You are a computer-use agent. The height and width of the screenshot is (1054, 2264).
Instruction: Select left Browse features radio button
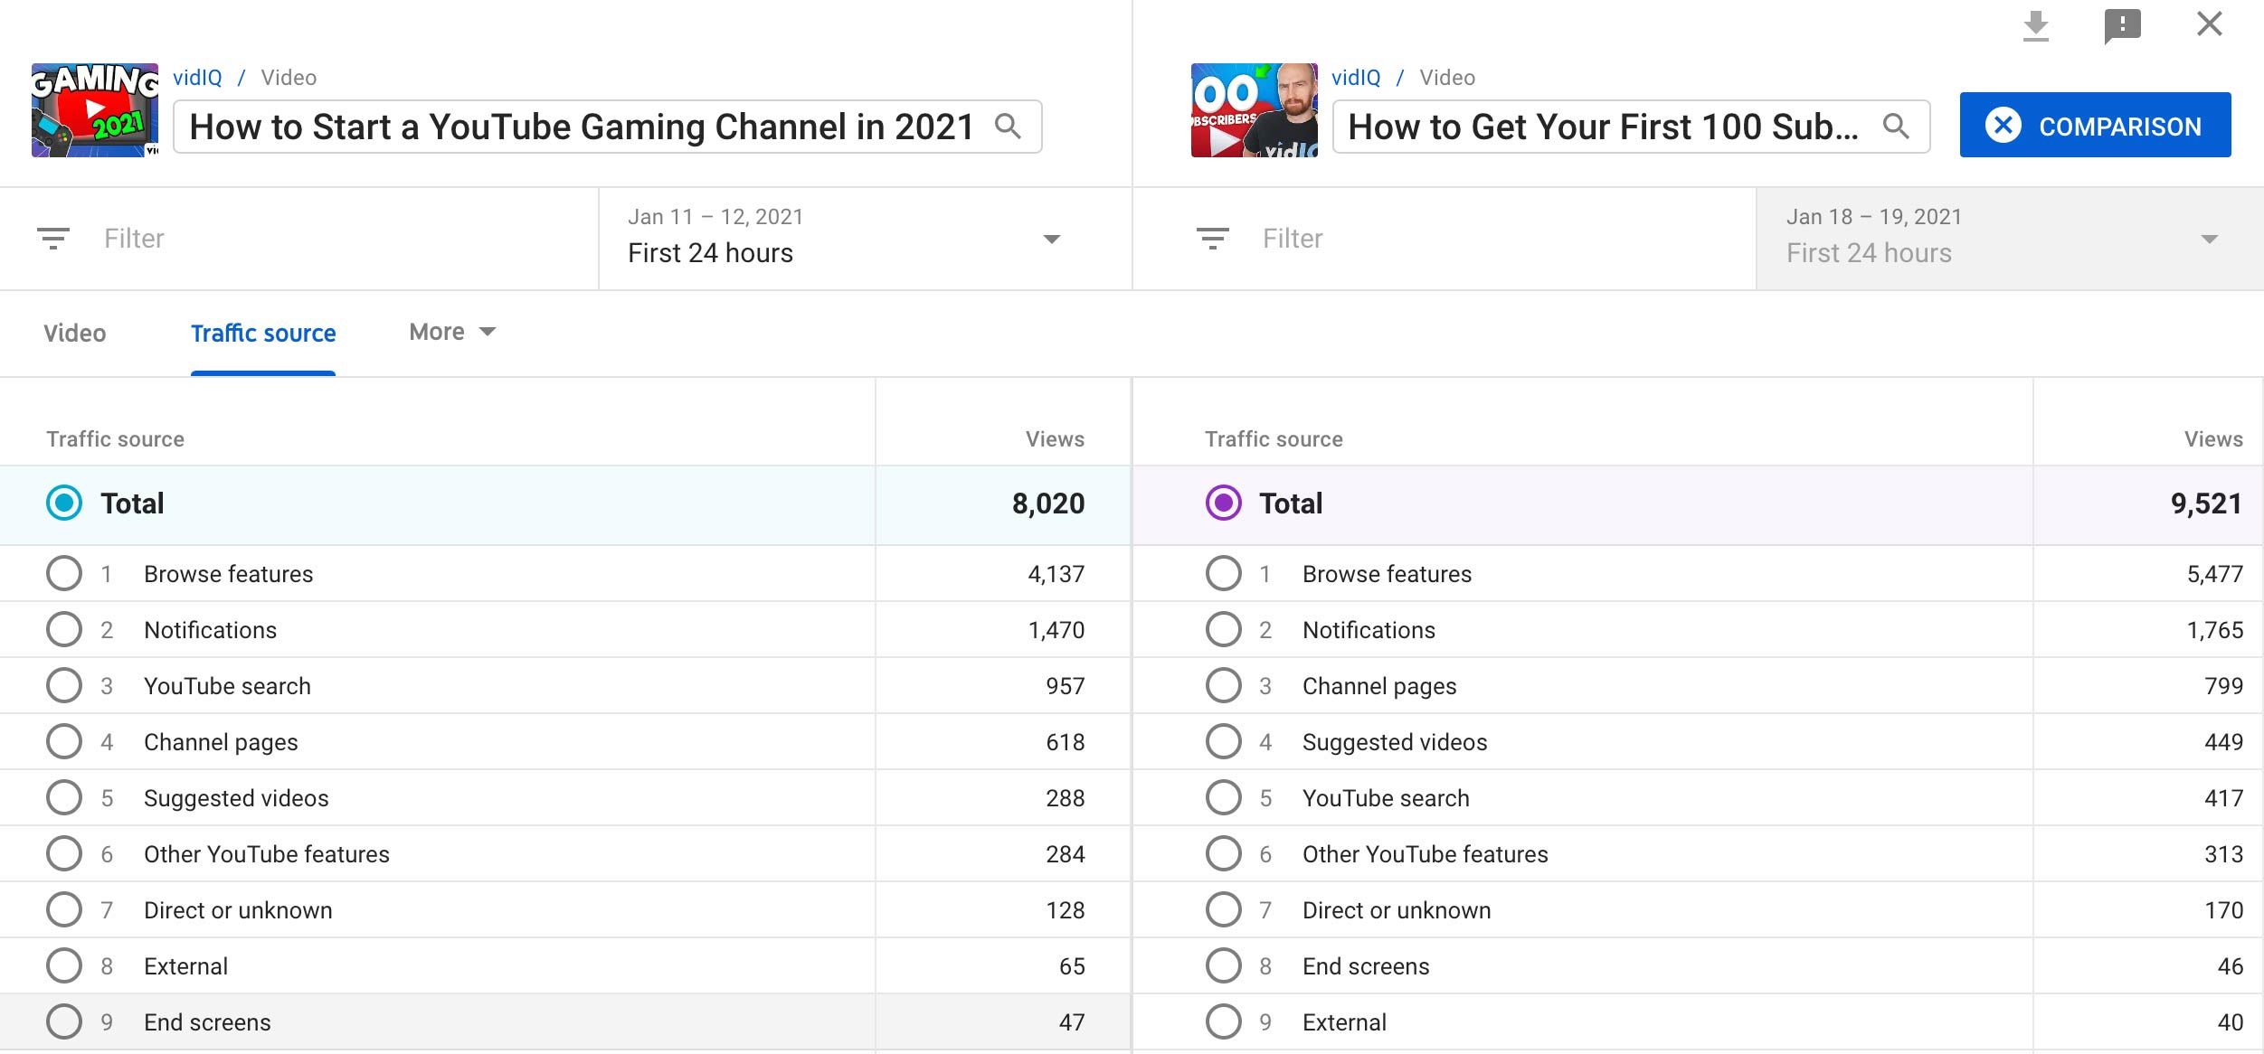63,573
